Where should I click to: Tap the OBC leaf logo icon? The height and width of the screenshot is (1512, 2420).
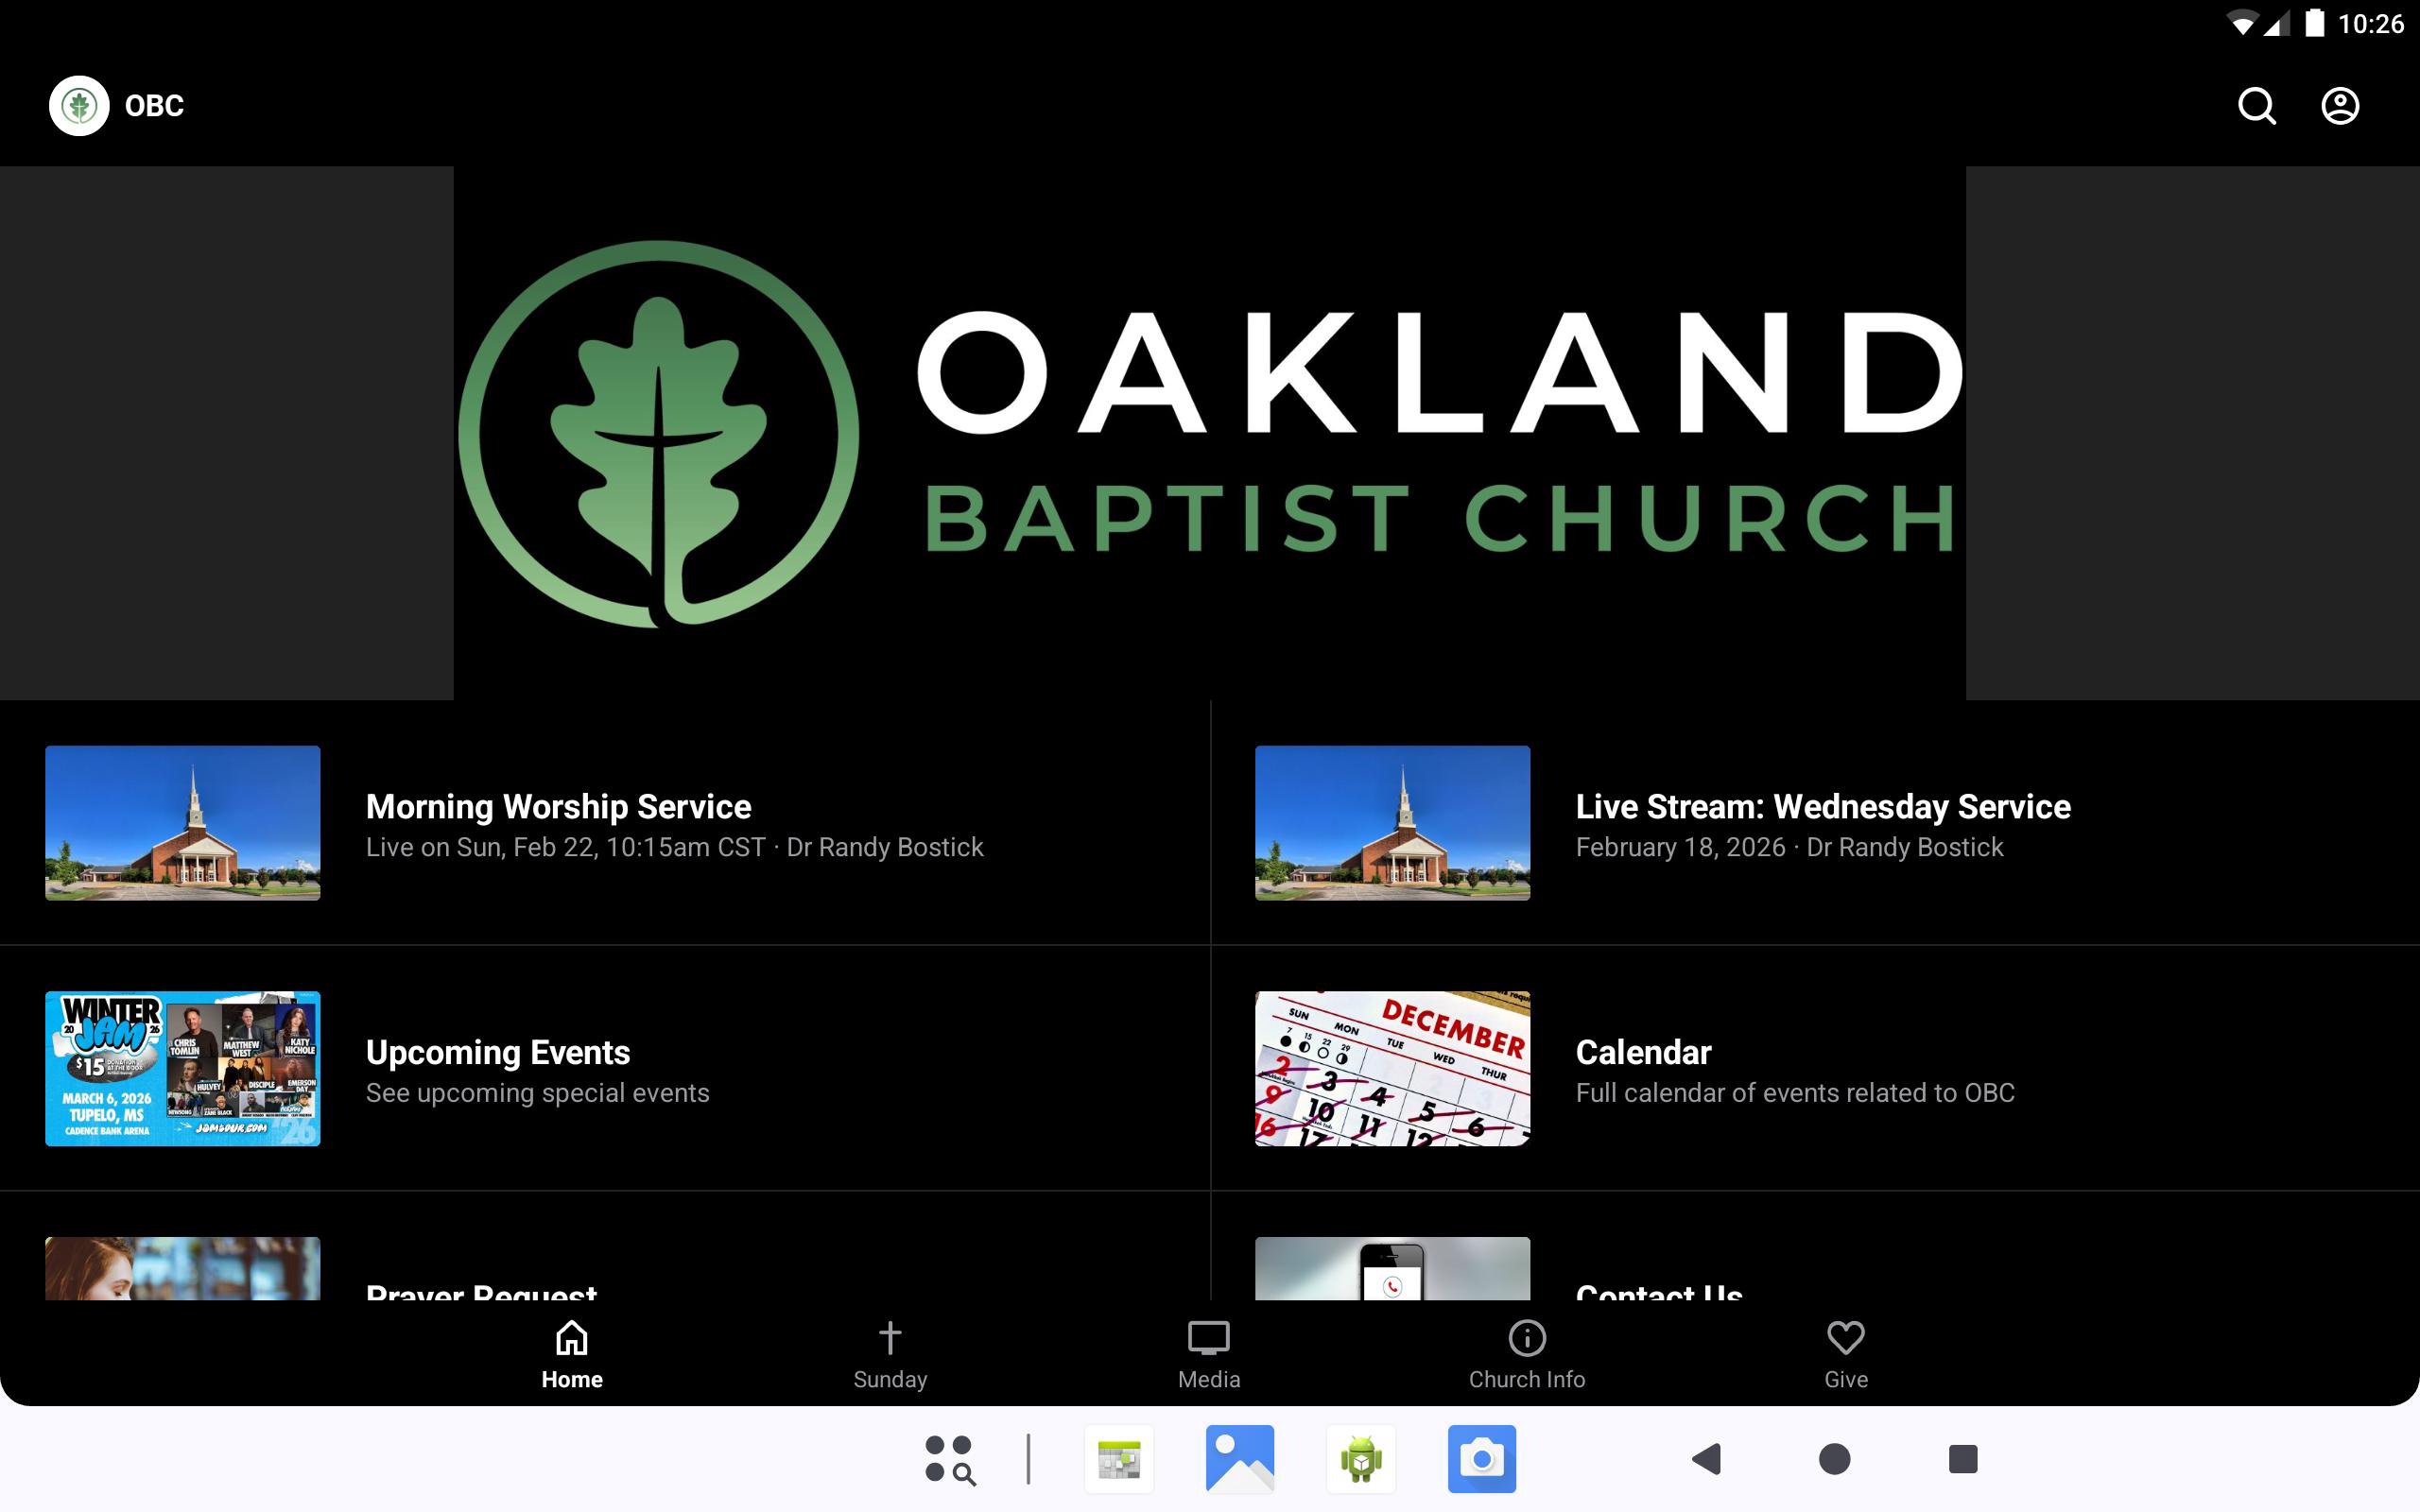(79, 106)
